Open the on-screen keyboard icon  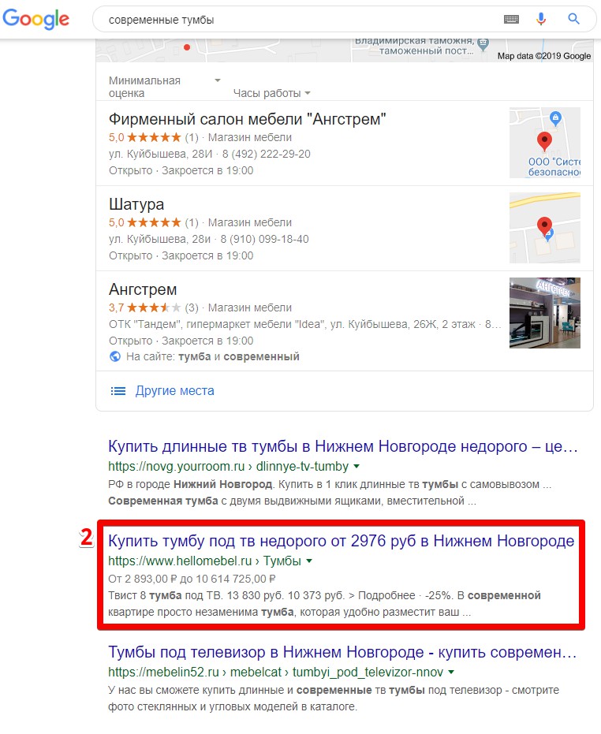[511, 19]
